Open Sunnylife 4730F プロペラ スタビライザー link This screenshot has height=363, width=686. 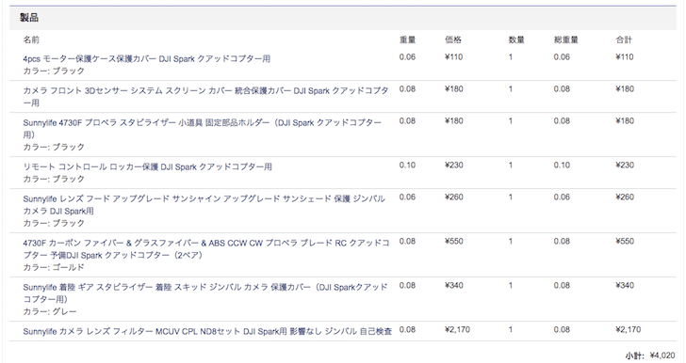click(x=202, y=129)
